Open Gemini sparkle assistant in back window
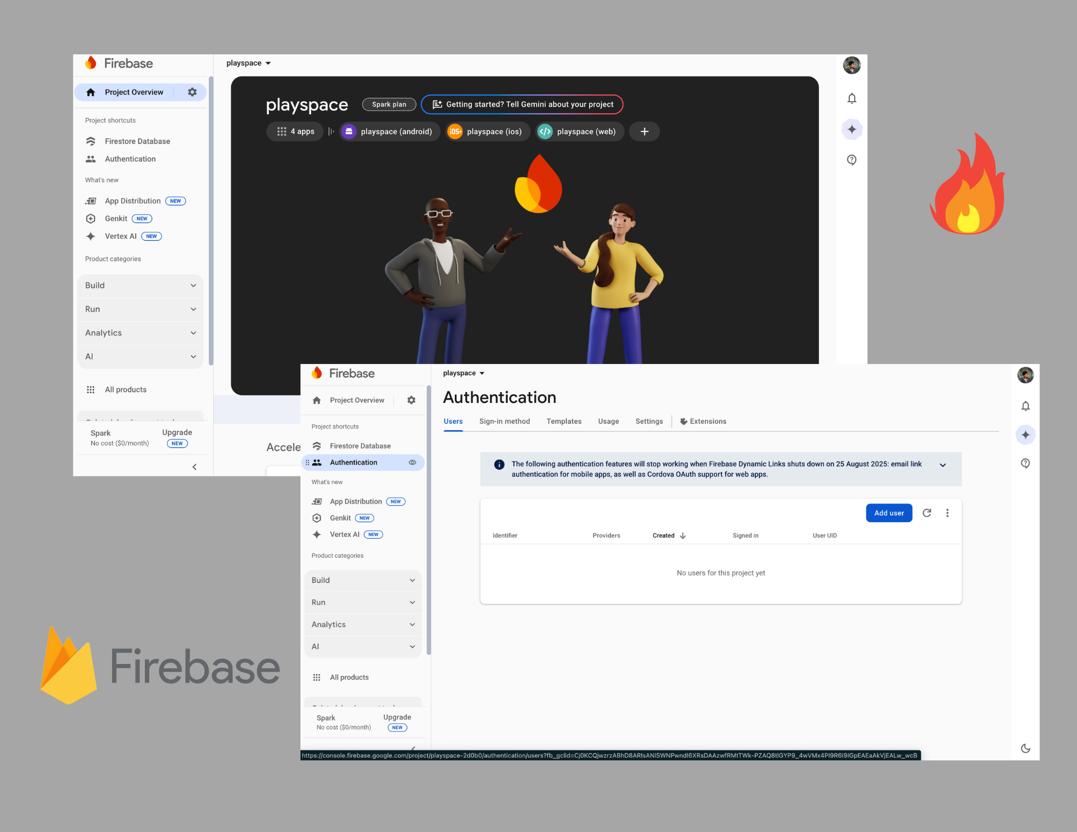 click(852, 129)
